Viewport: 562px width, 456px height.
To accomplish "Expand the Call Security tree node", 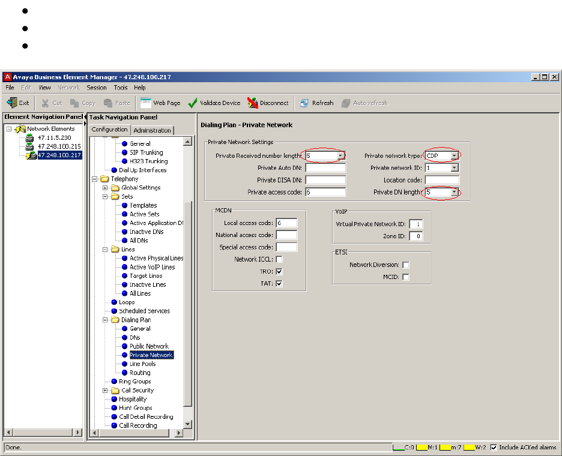I will 106,391.
